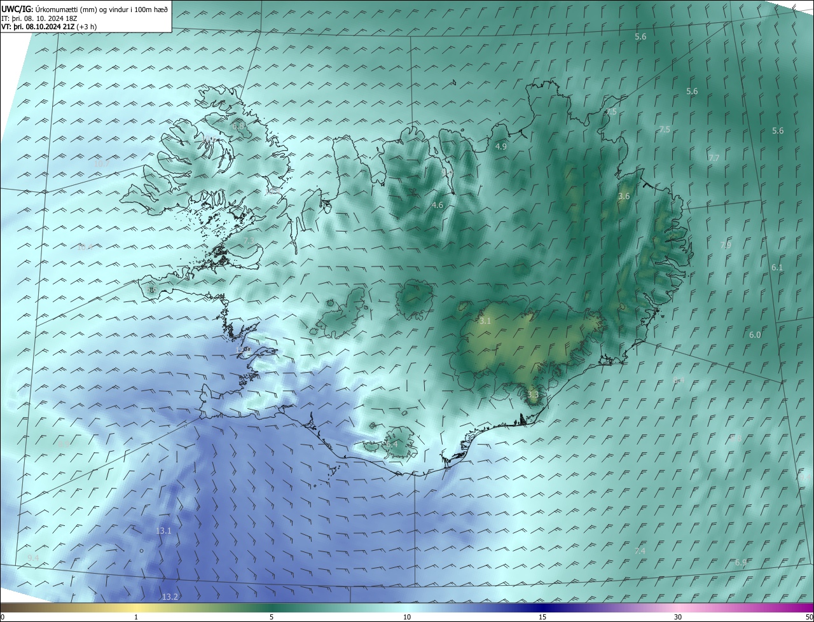Click the 10 tick on the color scale
Viewport: 814px width, 622px height.
407,617
